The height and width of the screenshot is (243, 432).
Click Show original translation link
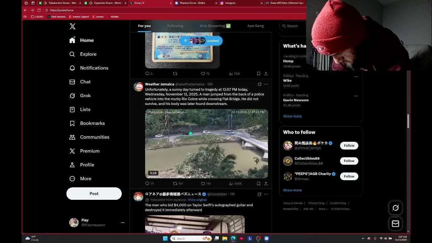pyautogui.click(x=197, y=200)
